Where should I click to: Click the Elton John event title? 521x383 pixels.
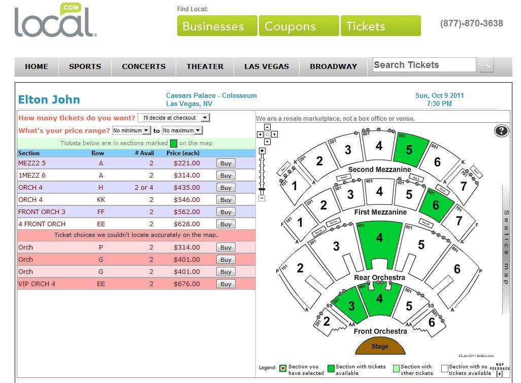pyautogui.click(x=49, y=99)
